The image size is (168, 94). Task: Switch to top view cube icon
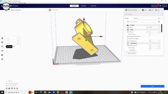coord(12,89)
